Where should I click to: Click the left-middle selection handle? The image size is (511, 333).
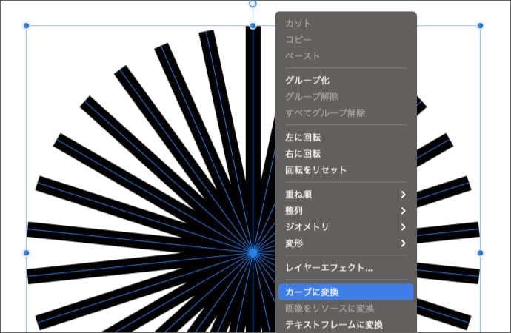click(27, 253)
